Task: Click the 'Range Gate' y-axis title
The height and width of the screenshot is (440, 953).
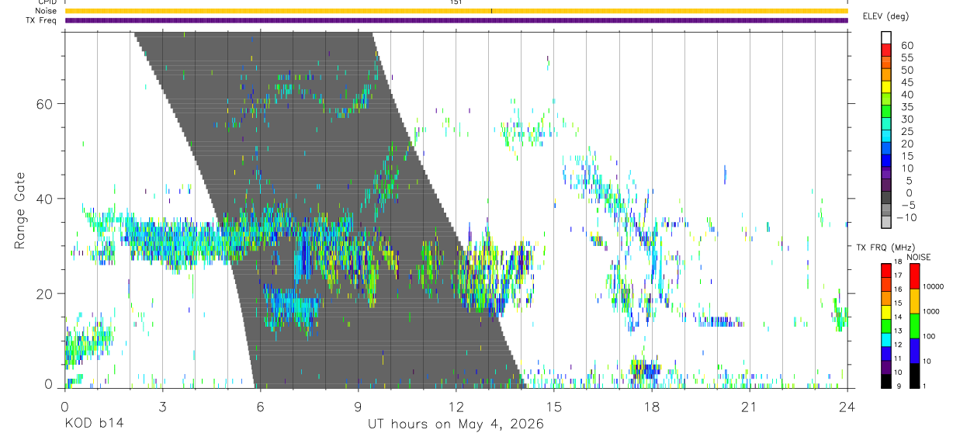Action: (x=21, y=210)
